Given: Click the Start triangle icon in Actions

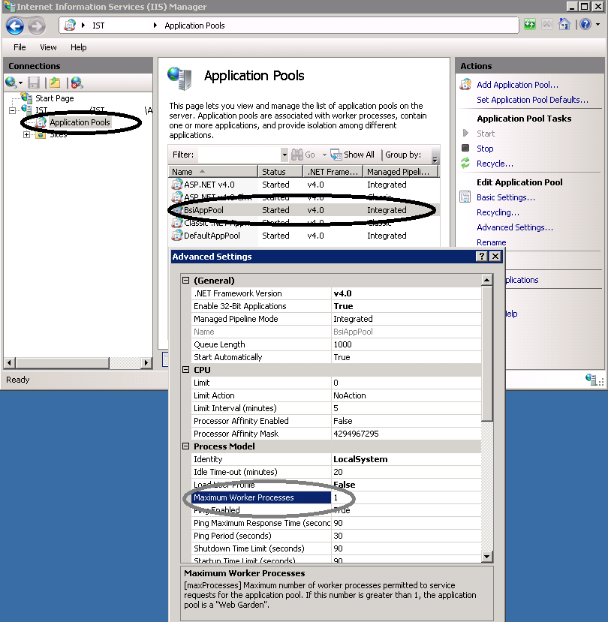Looking at the screenshot, I should [465, 133].
